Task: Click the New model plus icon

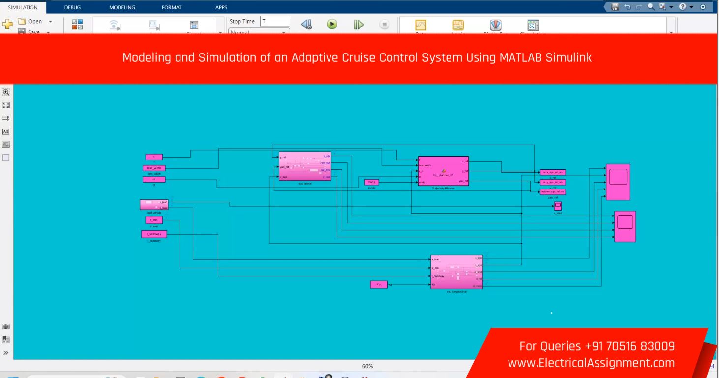Action: 7,25
